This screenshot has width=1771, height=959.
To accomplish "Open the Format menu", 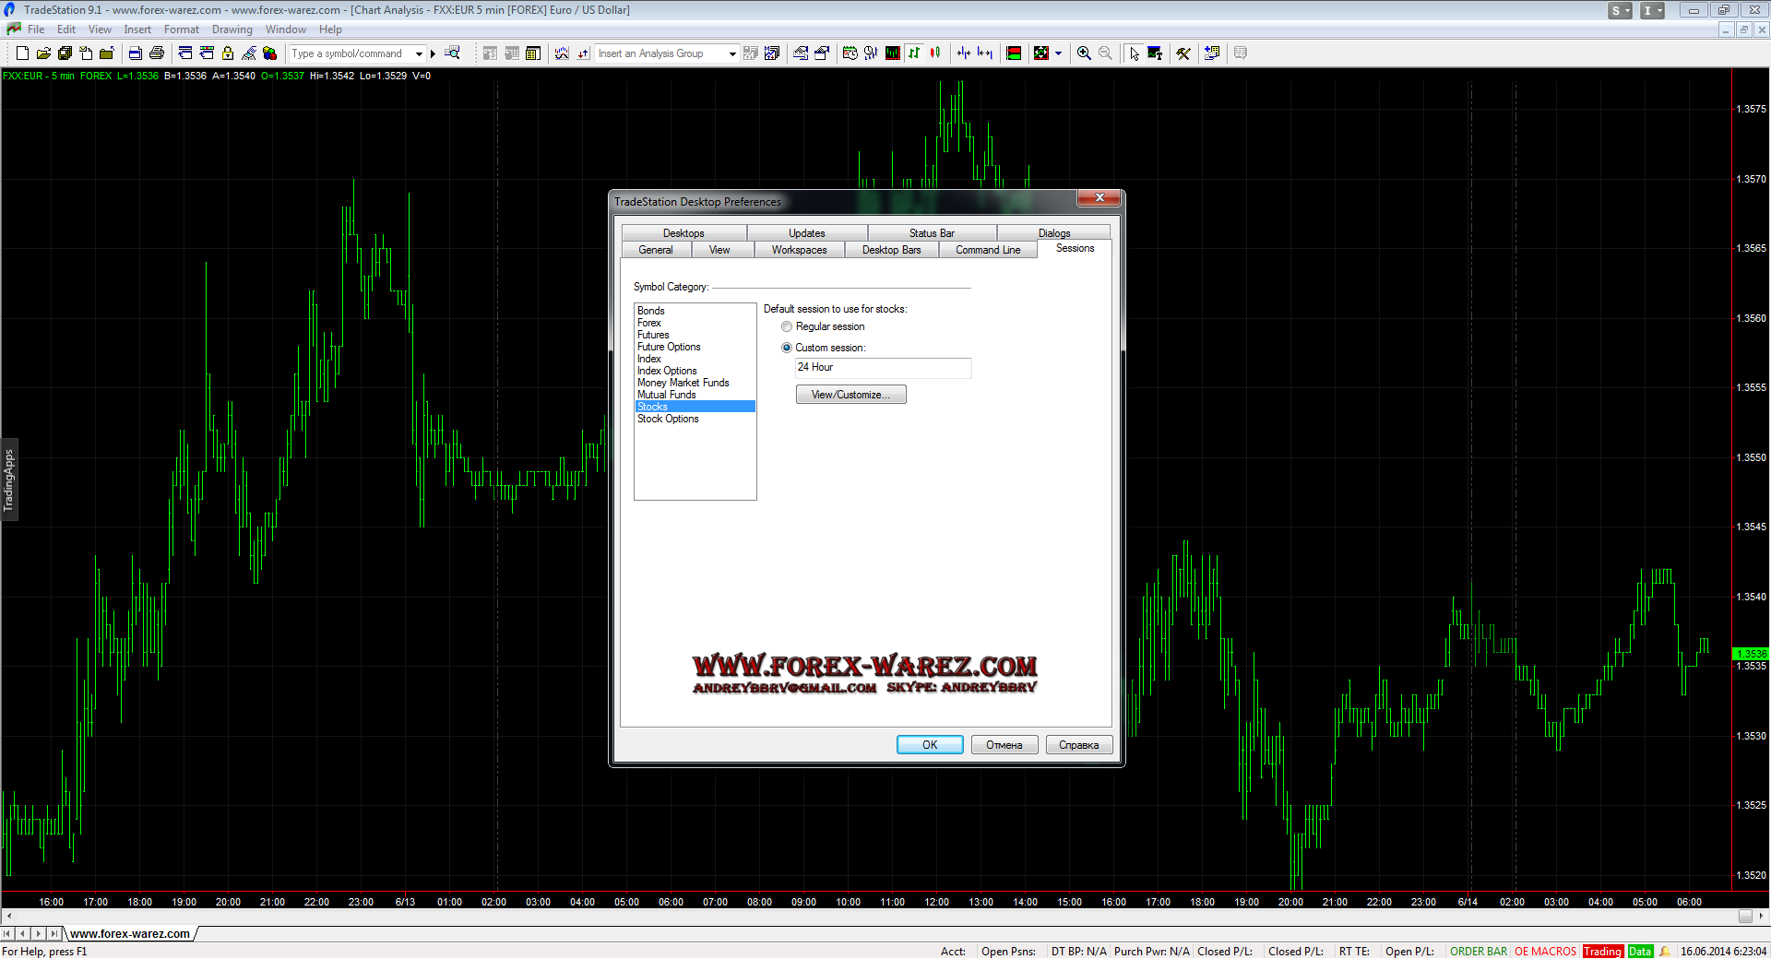I will click(181, 30).
